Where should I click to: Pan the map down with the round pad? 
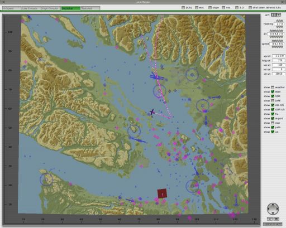click(273, 213)
